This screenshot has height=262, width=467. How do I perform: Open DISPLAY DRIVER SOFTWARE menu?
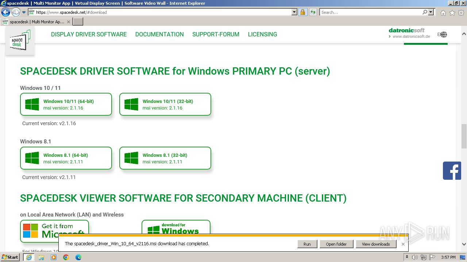89,34
